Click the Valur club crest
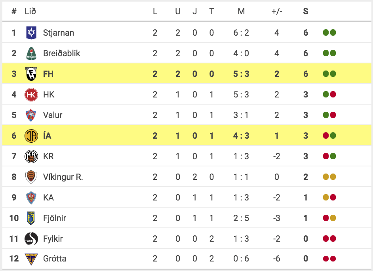373x271 pixels. (31, 115)
